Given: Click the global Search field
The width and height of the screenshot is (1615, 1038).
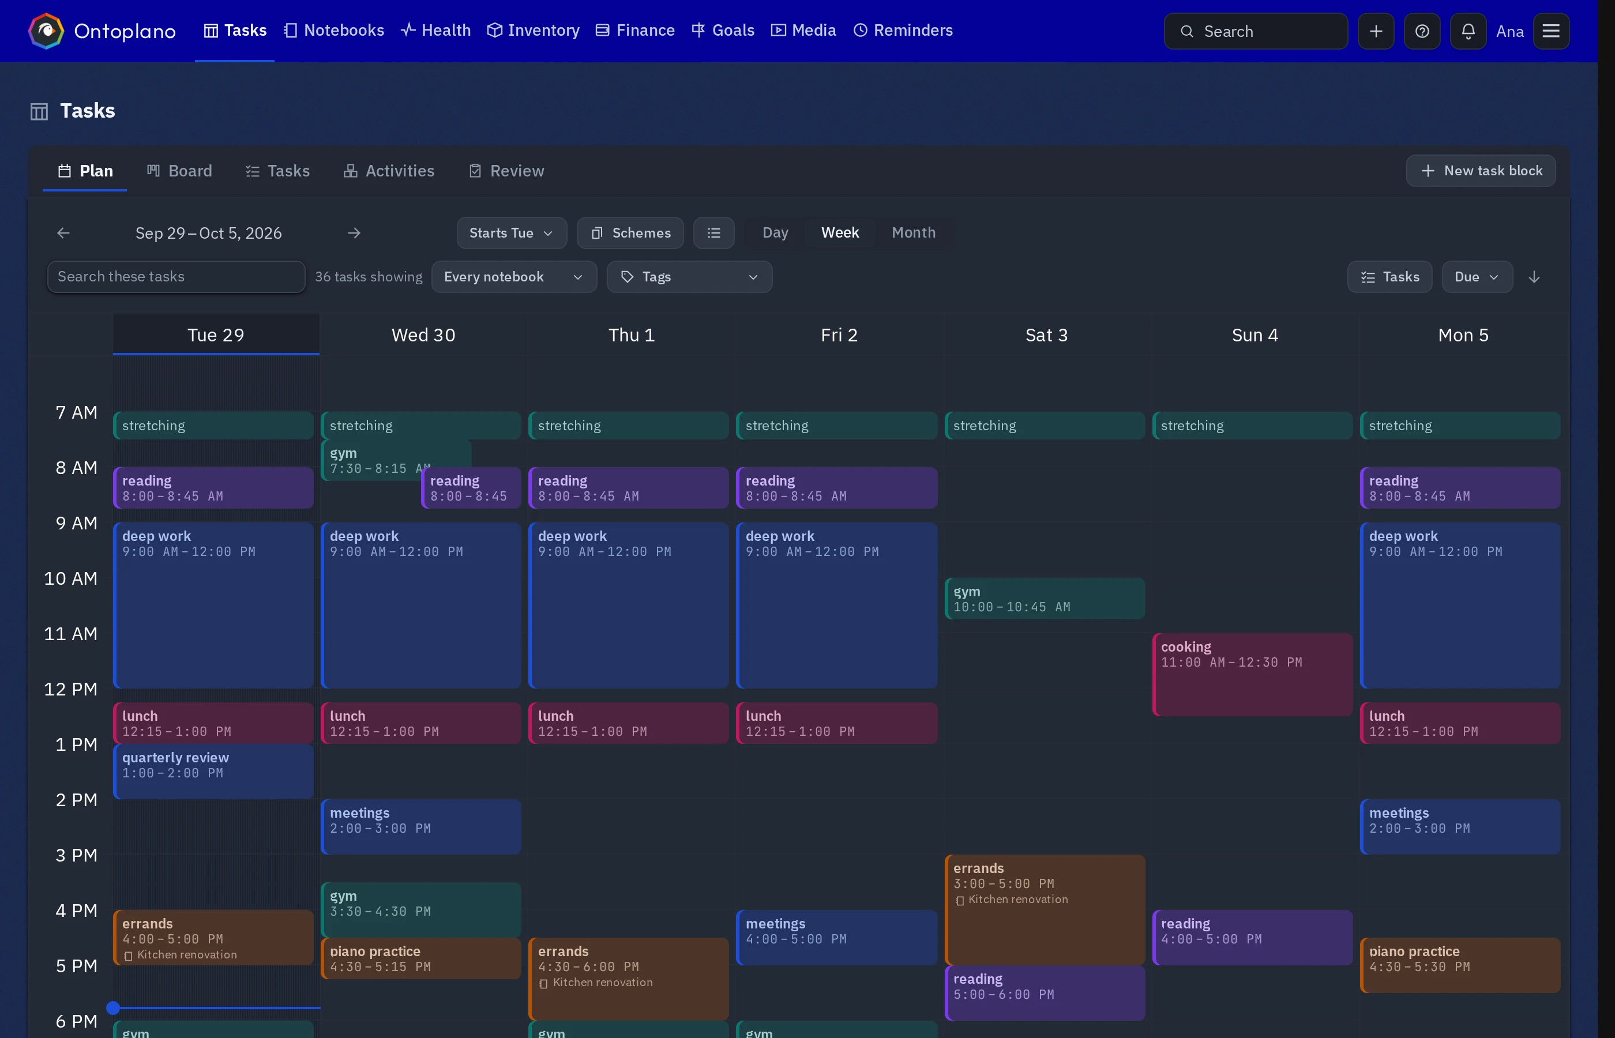Looking at the screenshot, I should coord(1256,31).
